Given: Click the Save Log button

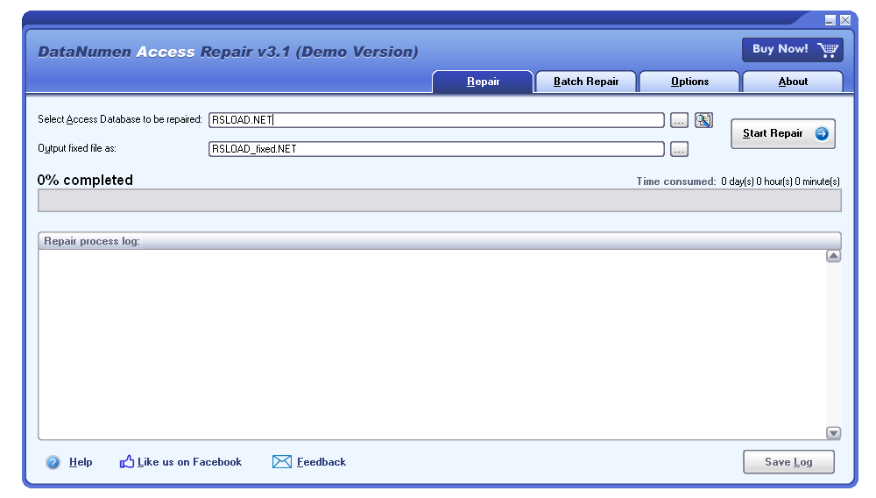Looking at the screenshot, I should click(x=788, y=462).
